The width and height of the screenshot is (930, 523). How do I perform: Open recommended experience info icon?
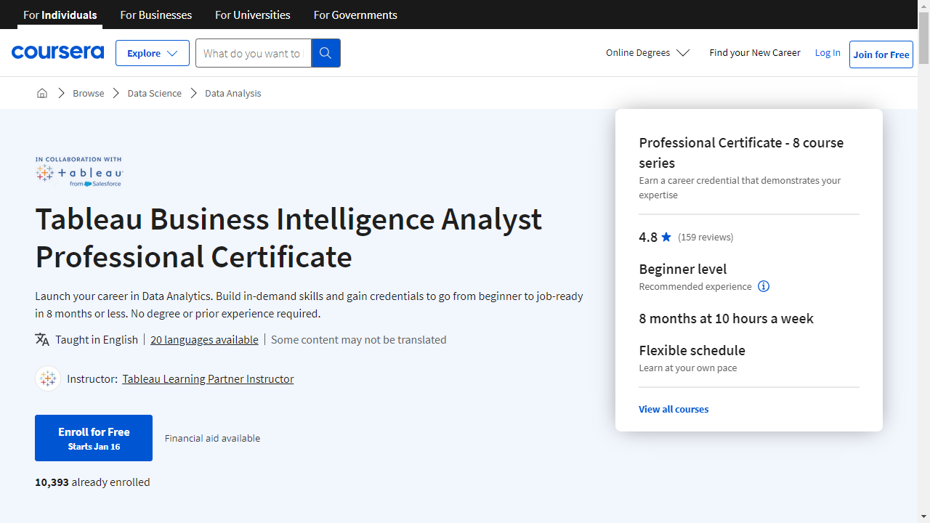(x=764, y=286)
